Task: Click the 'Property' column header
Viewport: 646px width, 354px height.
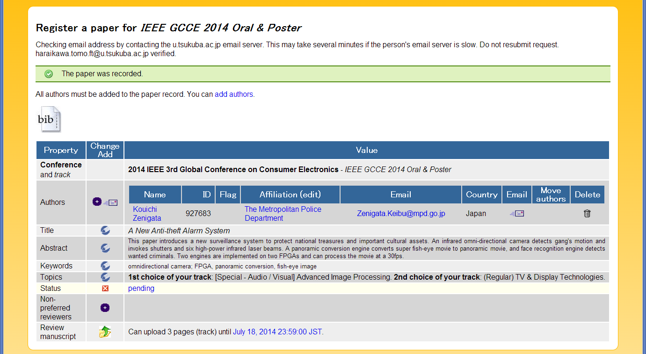Action: click(x=61, y=150)
